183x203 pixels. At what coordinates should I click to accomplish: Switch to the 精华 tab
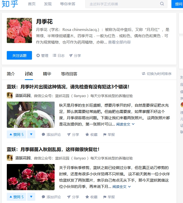pyautogui.click(x=47, y=74)
